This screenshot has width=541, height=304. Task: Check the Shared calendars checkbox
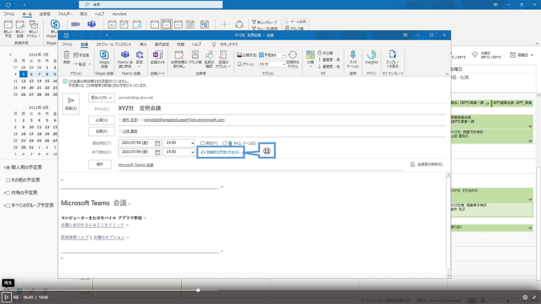click(x=8, y=193)
